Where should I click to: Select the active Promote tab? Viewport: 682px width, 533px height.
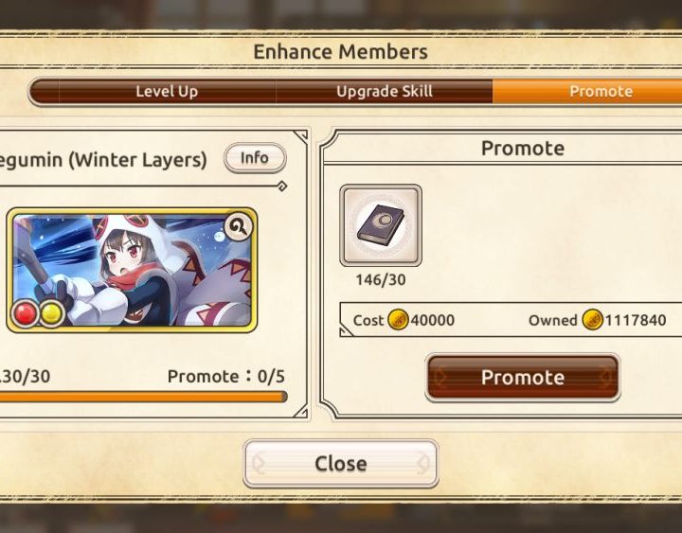[x=587, y=91]
